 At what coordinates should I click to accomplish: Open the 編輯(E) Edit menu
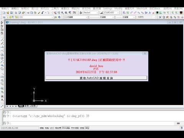(x=15, y=8)
